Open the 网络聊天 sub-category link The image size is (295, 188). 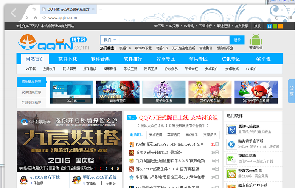click(70, 69)
